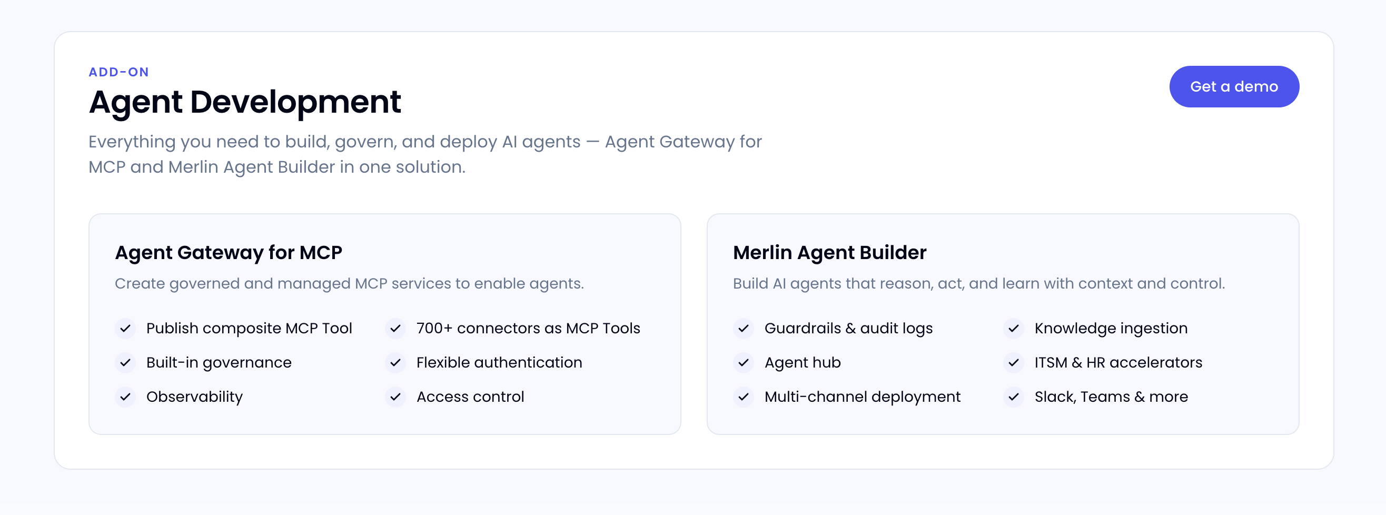Click the Agent Development heading
The height and width of the screenshot is (515, 1386).
click(245, 102)
